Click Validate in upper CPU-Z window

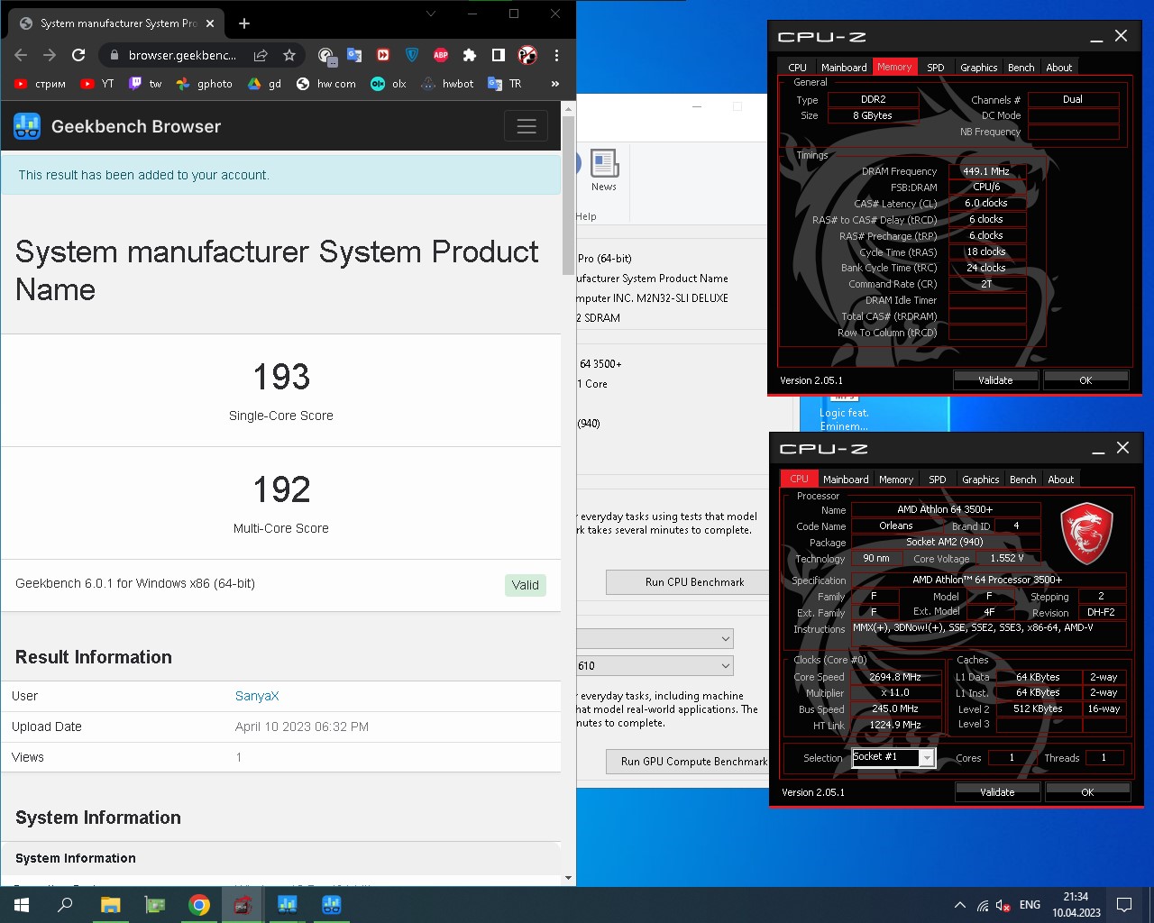995,380
